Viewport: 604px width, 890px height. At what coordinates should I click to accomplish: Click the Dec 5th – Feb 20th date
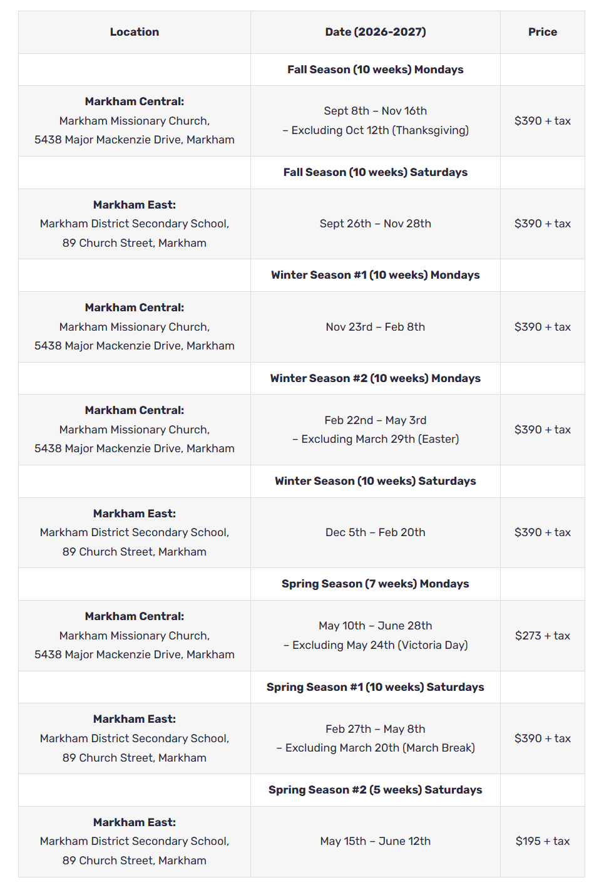pos(376,532)
